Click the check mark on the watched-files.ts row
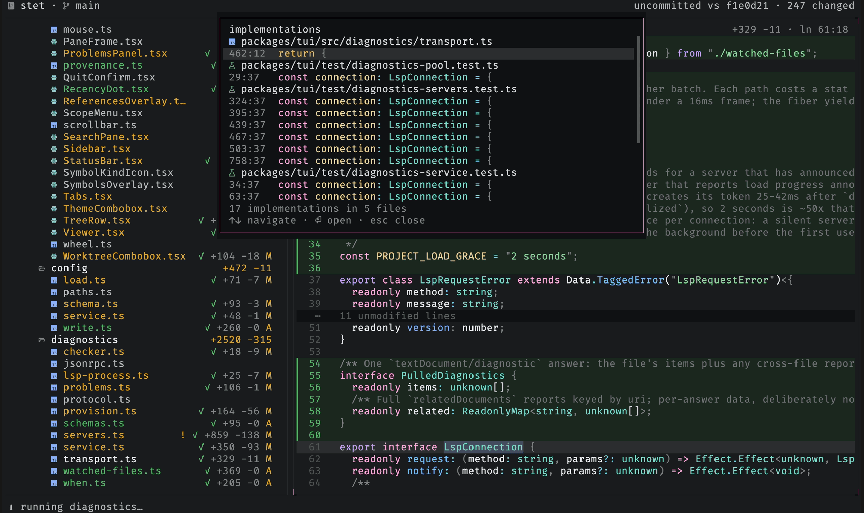This screenshot has width=864, height=513. 207,471
